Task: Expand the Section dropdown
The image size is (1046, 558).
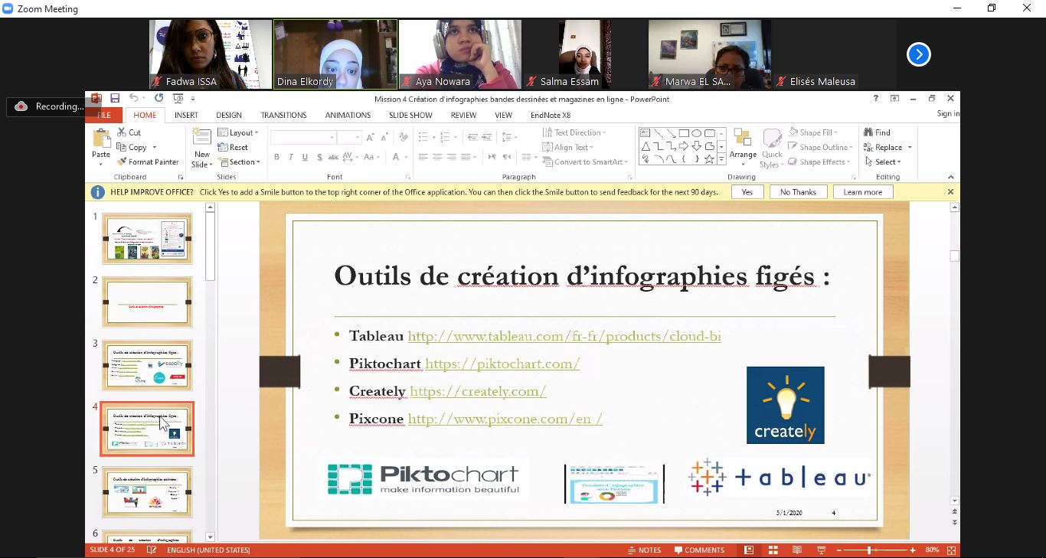Action: (x=239, y=162)
